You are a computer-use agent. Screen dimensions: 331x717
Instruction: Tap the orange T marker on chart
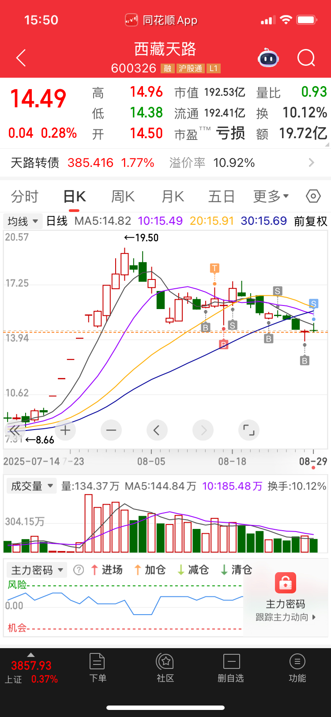tap(214, 268)
